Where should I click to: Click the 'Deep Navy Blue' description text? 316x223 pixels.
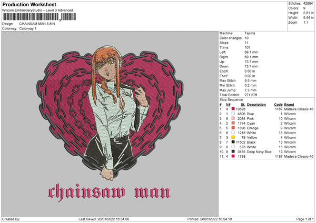tap(259, 152)
